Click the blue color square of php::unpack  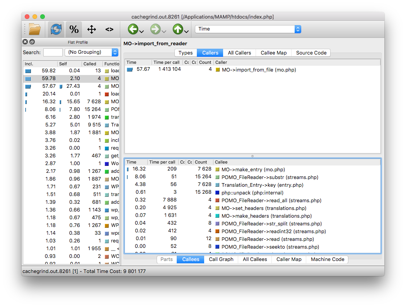[x=217, y=193]
